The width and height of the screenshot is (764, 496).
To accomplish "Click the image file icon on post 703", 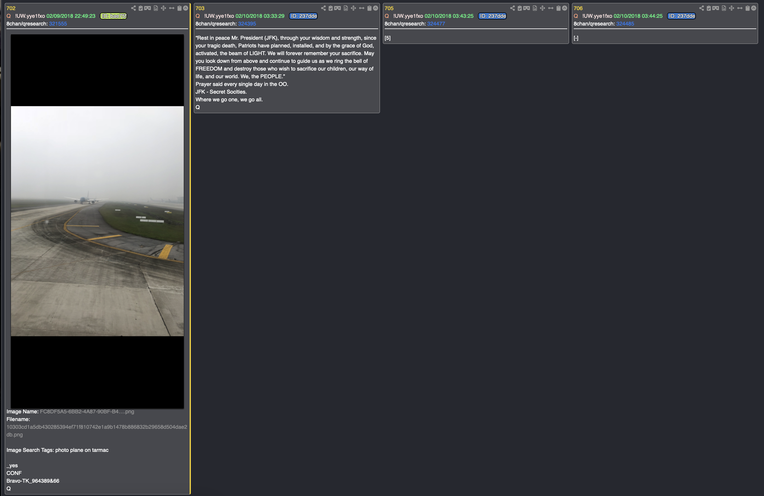I will tap(346, 8).
